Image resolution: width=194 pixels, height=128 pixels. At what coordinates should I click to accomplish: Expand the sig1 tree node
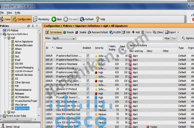click(5, 112)
